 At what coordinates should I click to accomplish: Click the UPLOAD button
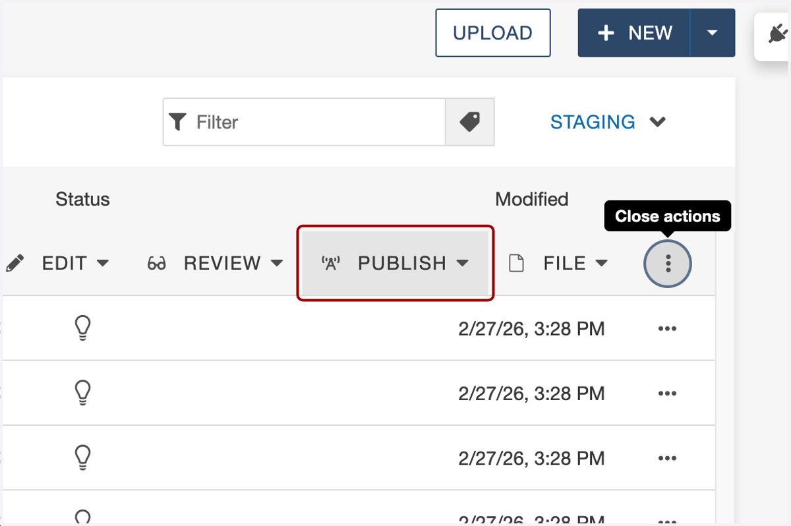(x=492, y=33)
